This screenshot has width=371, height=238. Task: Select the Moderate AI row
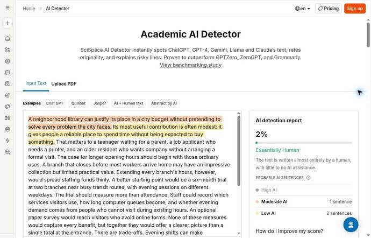(x=304, y=202)
